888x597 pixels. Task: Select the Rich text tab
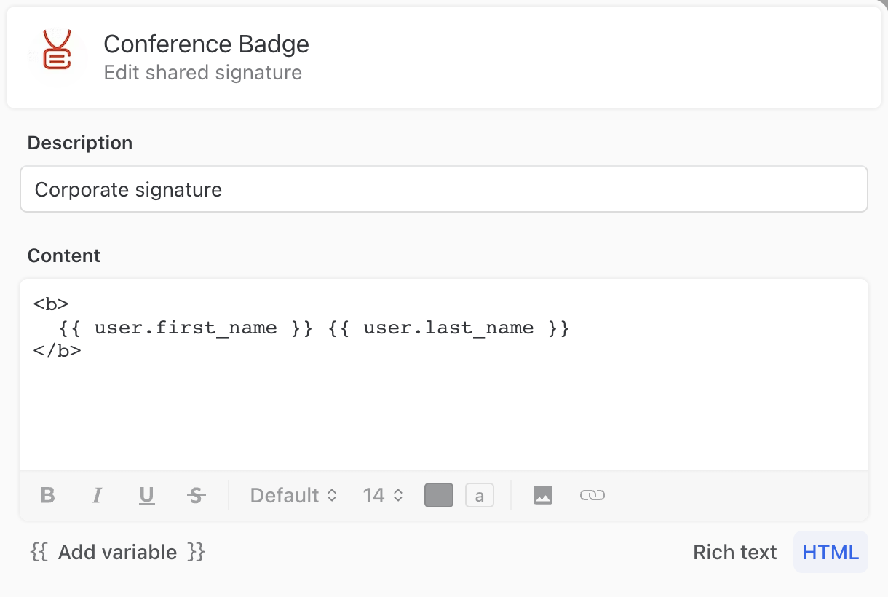[x=734, y=552]
